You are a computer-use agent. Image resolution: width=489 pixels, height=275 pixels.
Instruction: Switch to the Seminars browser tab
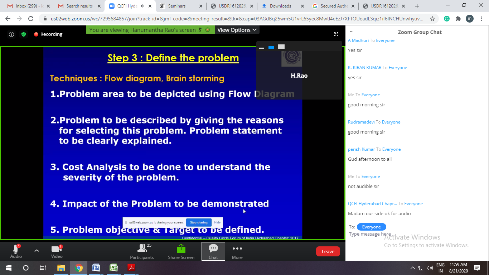(176, 6)
